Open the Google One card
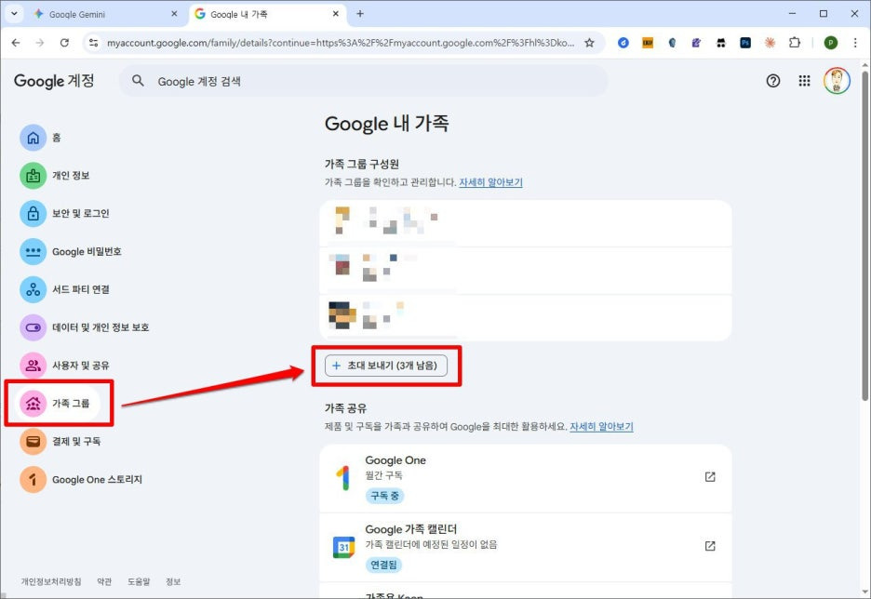 526,478
